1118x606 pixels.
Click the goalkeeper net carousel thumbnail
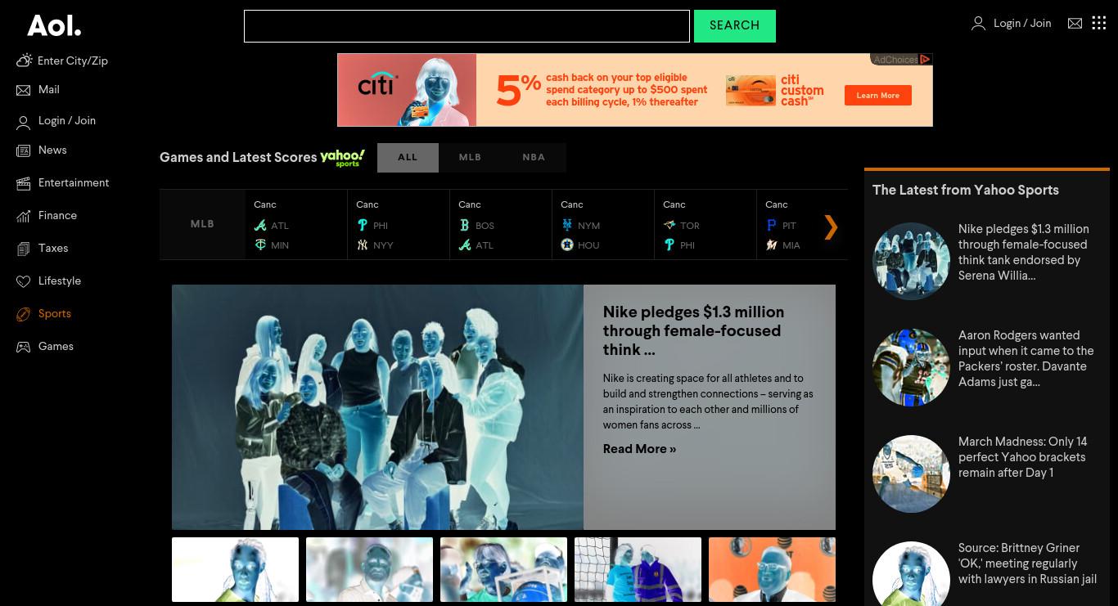point(638,570)
